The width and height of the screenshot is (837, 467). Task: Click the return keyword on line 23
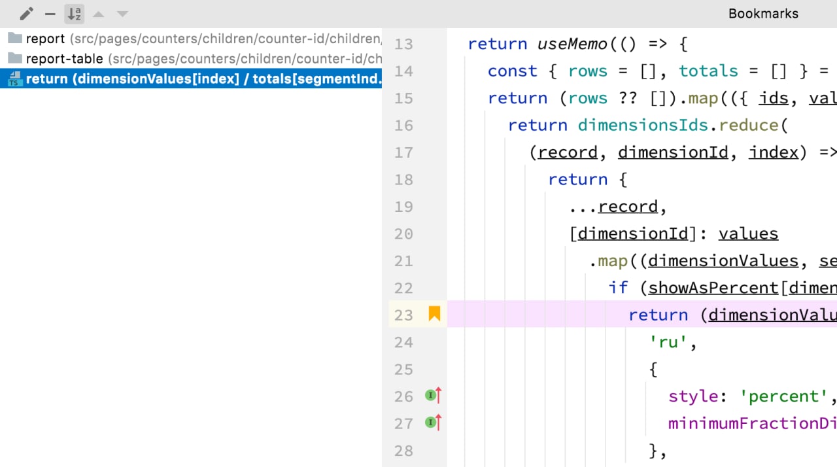tap(658, 315)
